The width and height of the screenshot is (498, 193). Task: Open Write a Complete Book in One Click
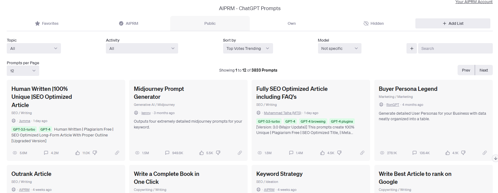(167, 178)
